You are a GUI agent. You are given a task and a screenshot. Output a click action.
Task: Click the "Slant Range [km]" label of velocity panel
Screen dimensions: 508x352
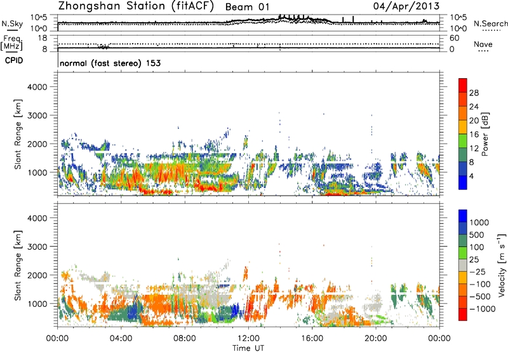click(18, 266)
